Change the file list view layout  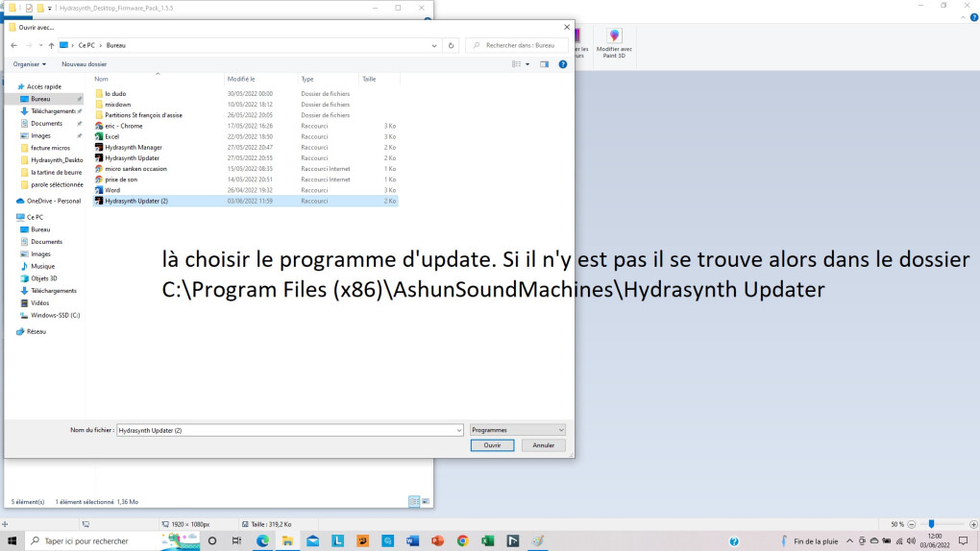pos(516,64)
